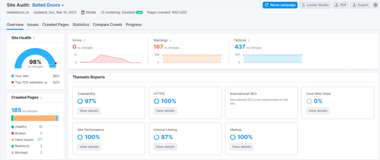This screenshot has height=160, width=380.
Task: Click the 167 warnings number
Action: click(x=158, y=47)
